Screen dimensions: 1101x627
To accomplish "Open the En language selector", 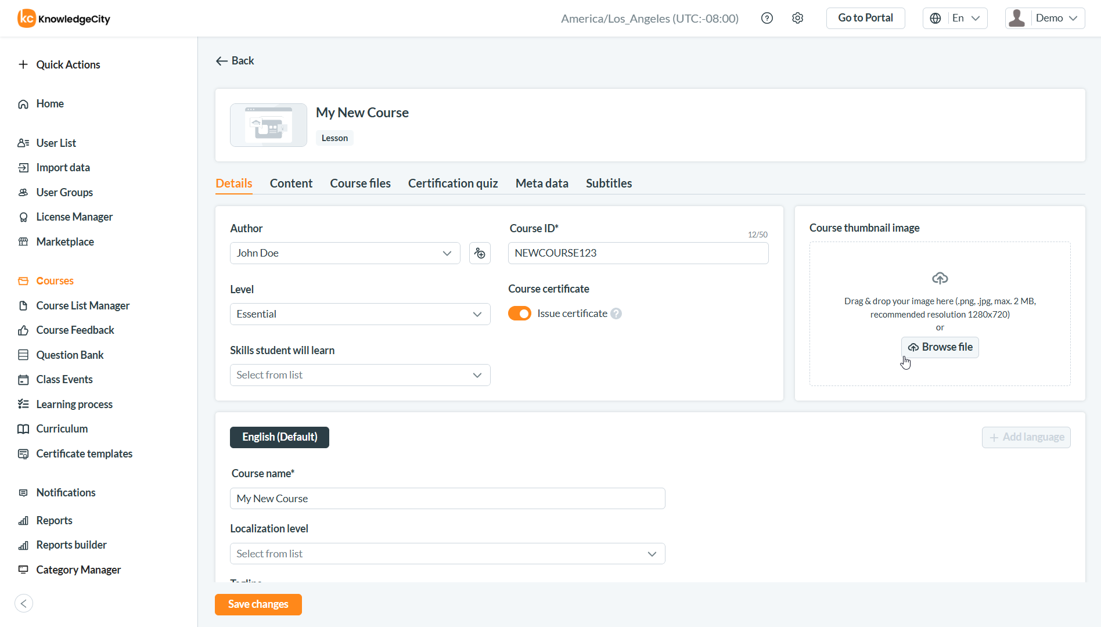I will (x=955, y=18).
